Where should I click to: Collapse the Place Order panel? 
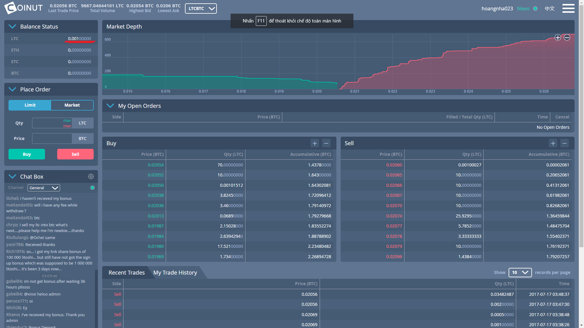12,89
